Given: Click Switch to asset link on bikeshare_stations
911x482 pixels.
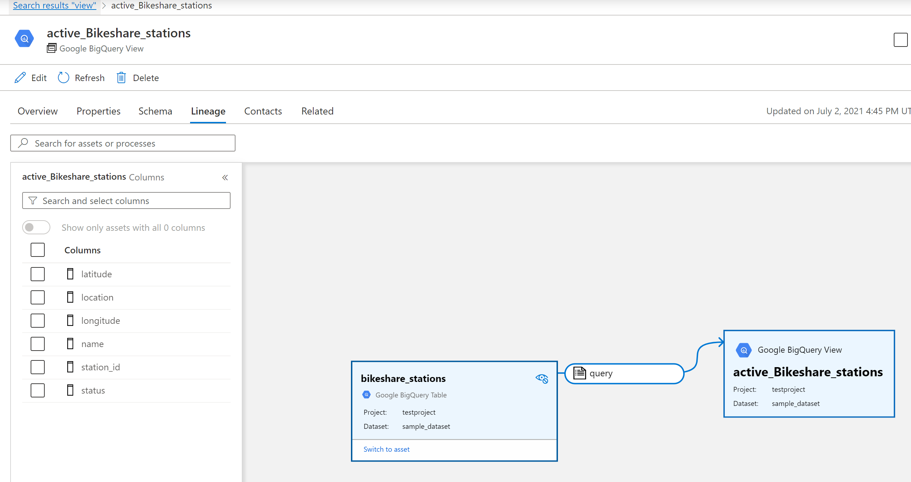Looking at the screenshot, I should tap(385, 449).
